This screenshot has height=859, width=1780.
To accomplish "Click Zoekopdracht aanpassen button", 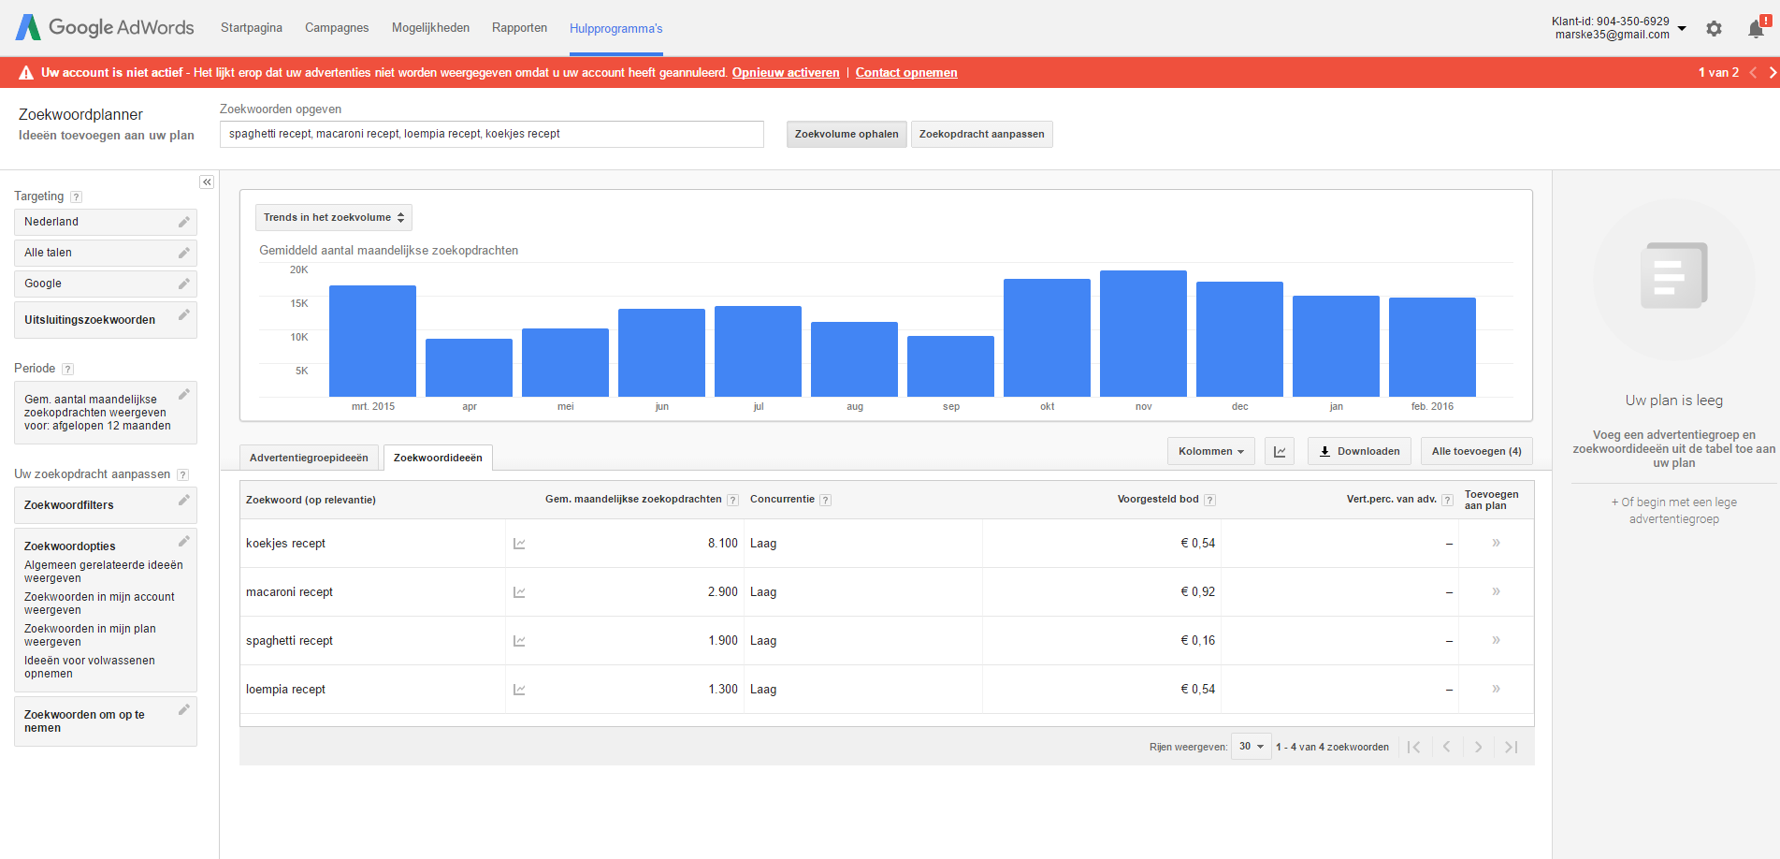I will 981,134.
